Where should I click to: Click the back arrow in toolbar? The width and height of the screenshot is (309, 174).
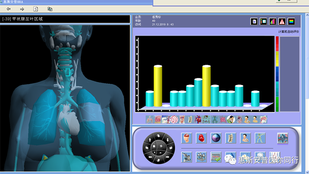tap(8, 9)
